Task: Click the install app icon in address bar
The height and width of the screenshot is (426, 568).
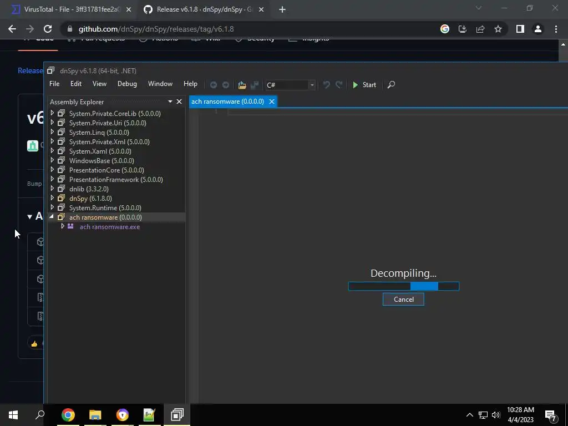Action: tap(463, 29)
